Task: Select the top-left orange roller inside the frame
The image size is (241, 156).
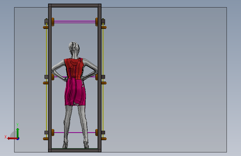Action: pyautogui.click(x=53, y=22)
